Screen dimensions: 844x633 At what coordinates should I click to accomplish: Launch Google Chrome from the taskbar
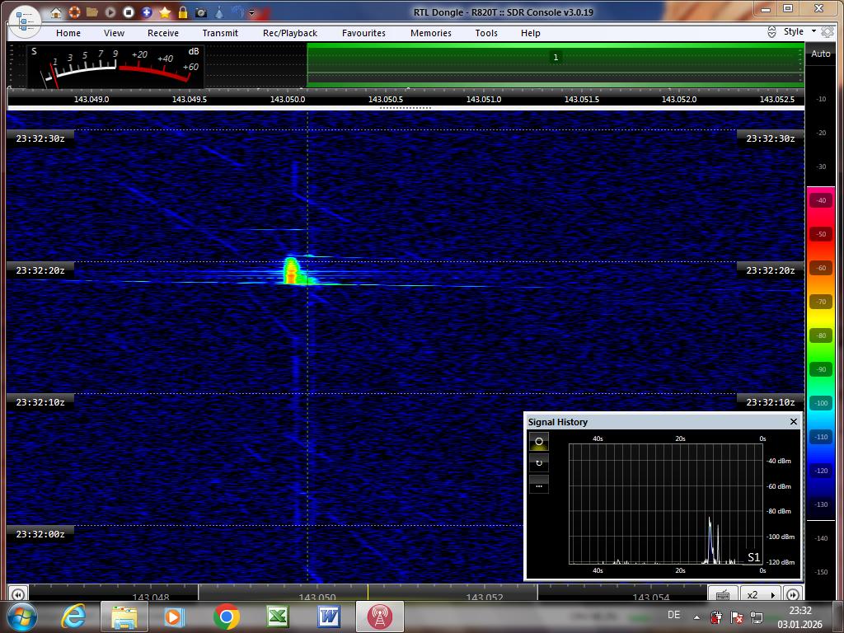(227, 617)
